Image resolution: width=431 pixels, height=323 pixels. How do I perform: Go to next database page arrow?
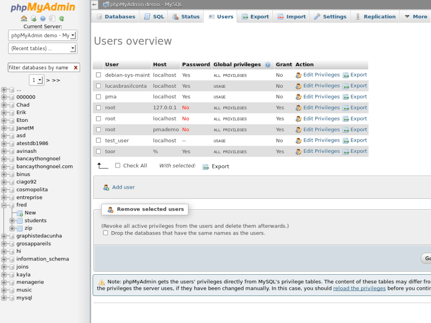click(48, 80)
